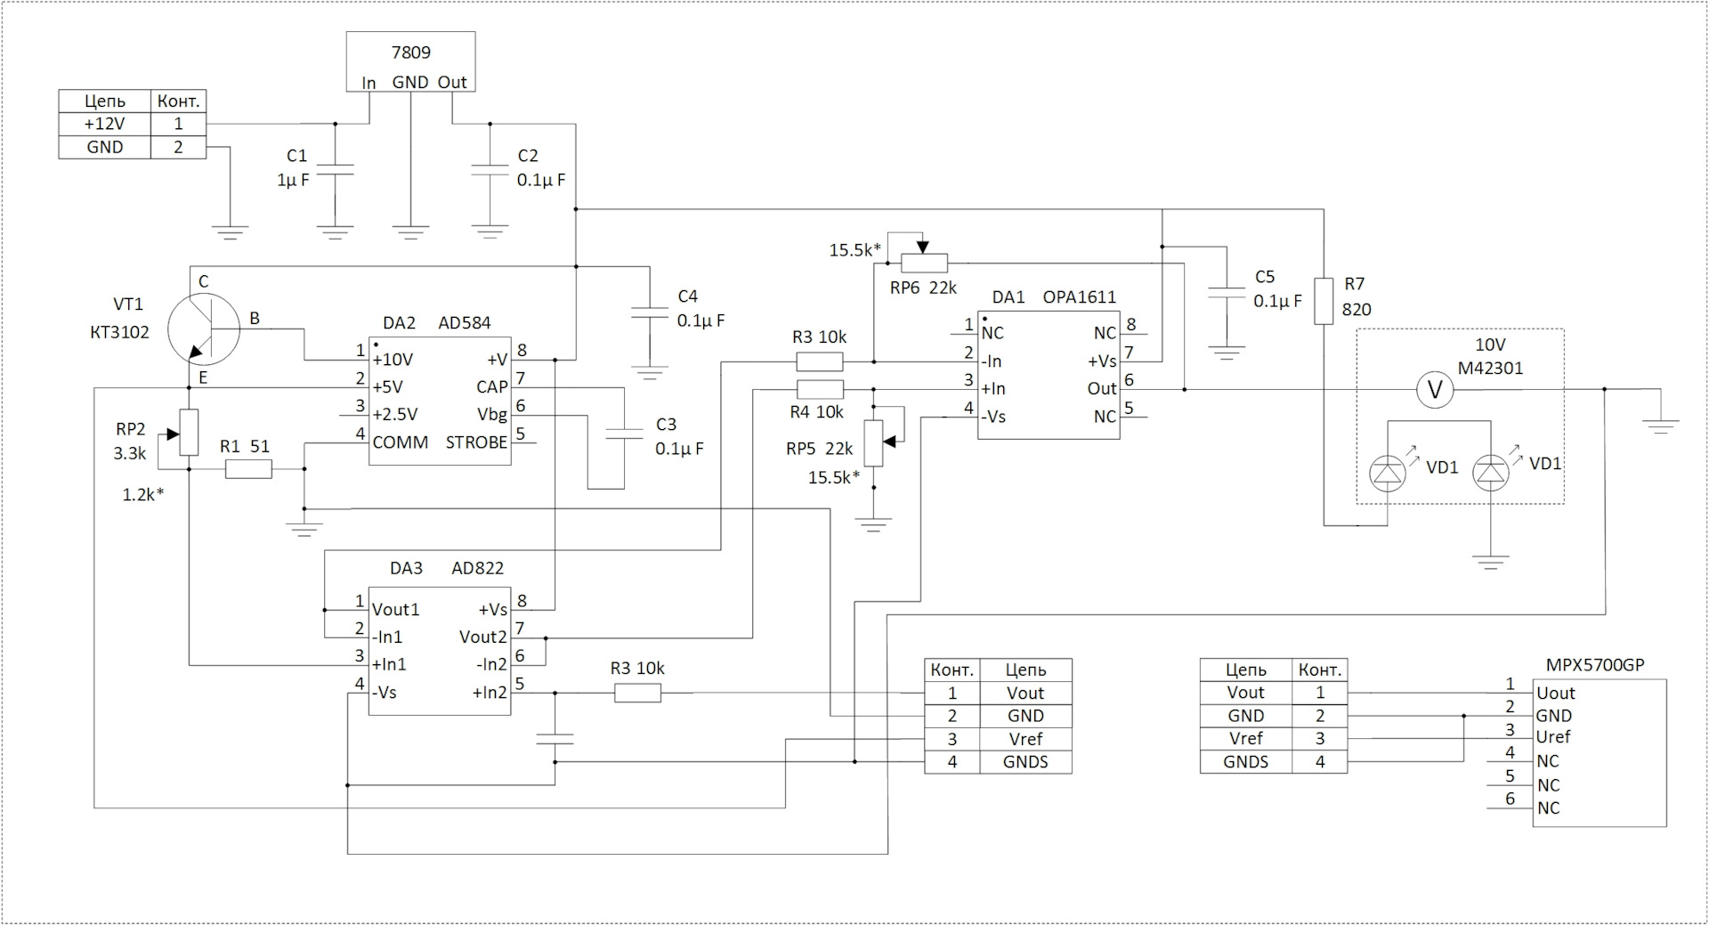Select capacitor C4 symbol
Screen dimensions: 1709x925
click(650, 313)
